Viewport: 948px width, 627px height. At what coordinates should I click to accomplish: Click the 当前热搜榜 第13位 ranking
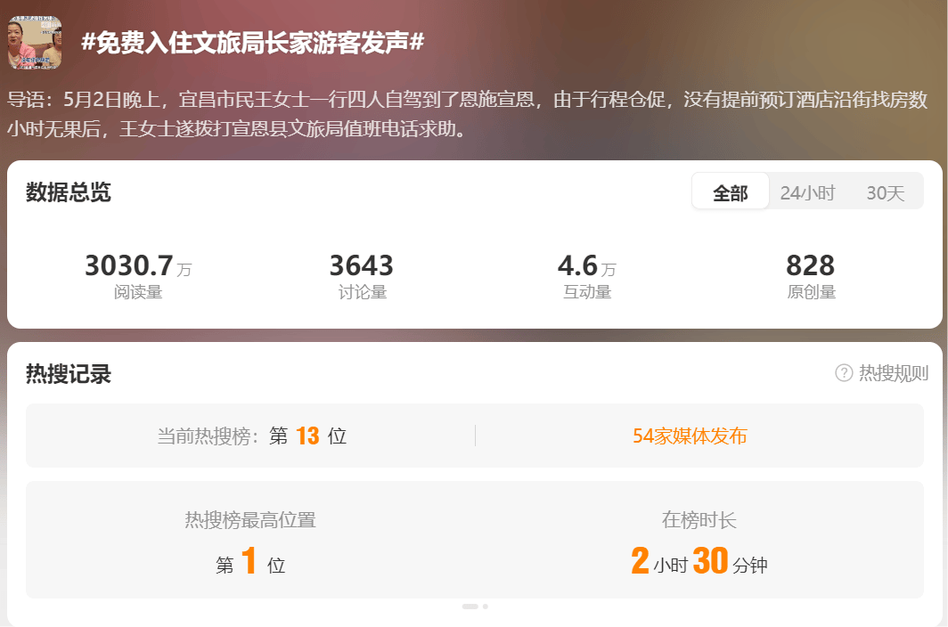point(251,436)
